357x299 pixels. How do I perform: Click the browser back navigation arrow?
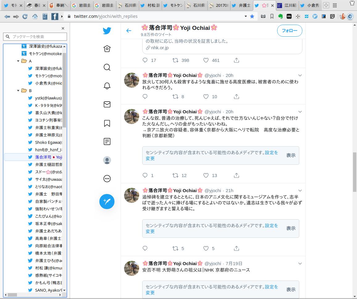coord(7,17)
